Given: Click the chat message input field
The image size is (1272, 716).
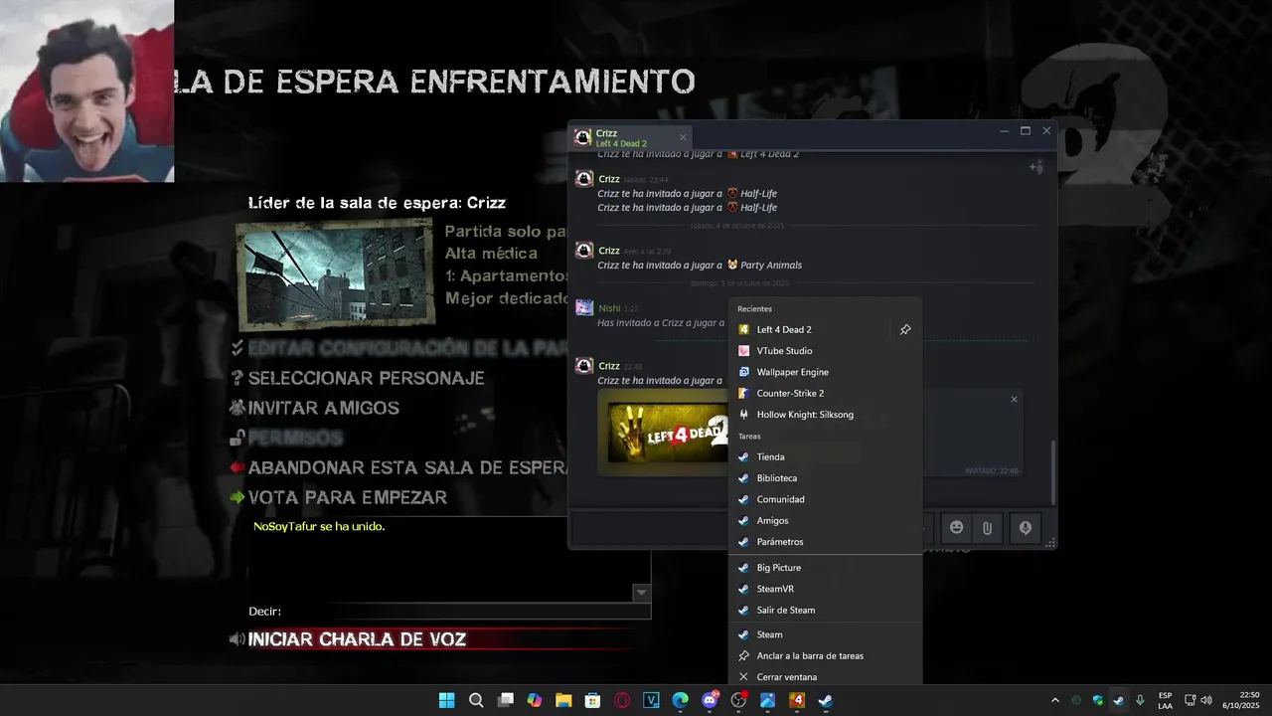Looking at the screenshot, I should tap(651, 528).
